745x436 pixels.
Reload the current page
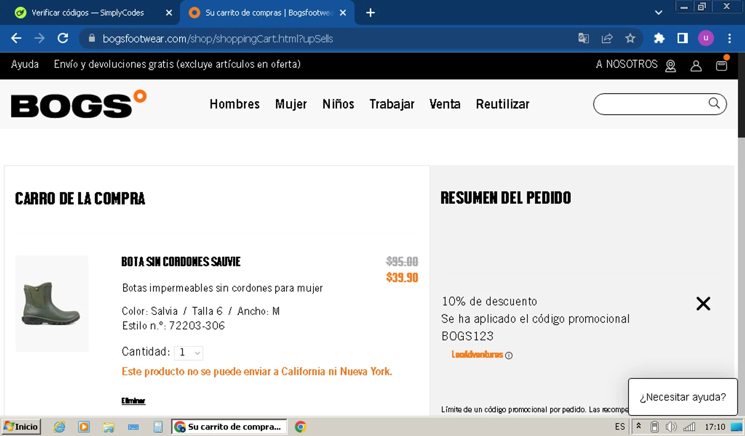click(63, 38)
